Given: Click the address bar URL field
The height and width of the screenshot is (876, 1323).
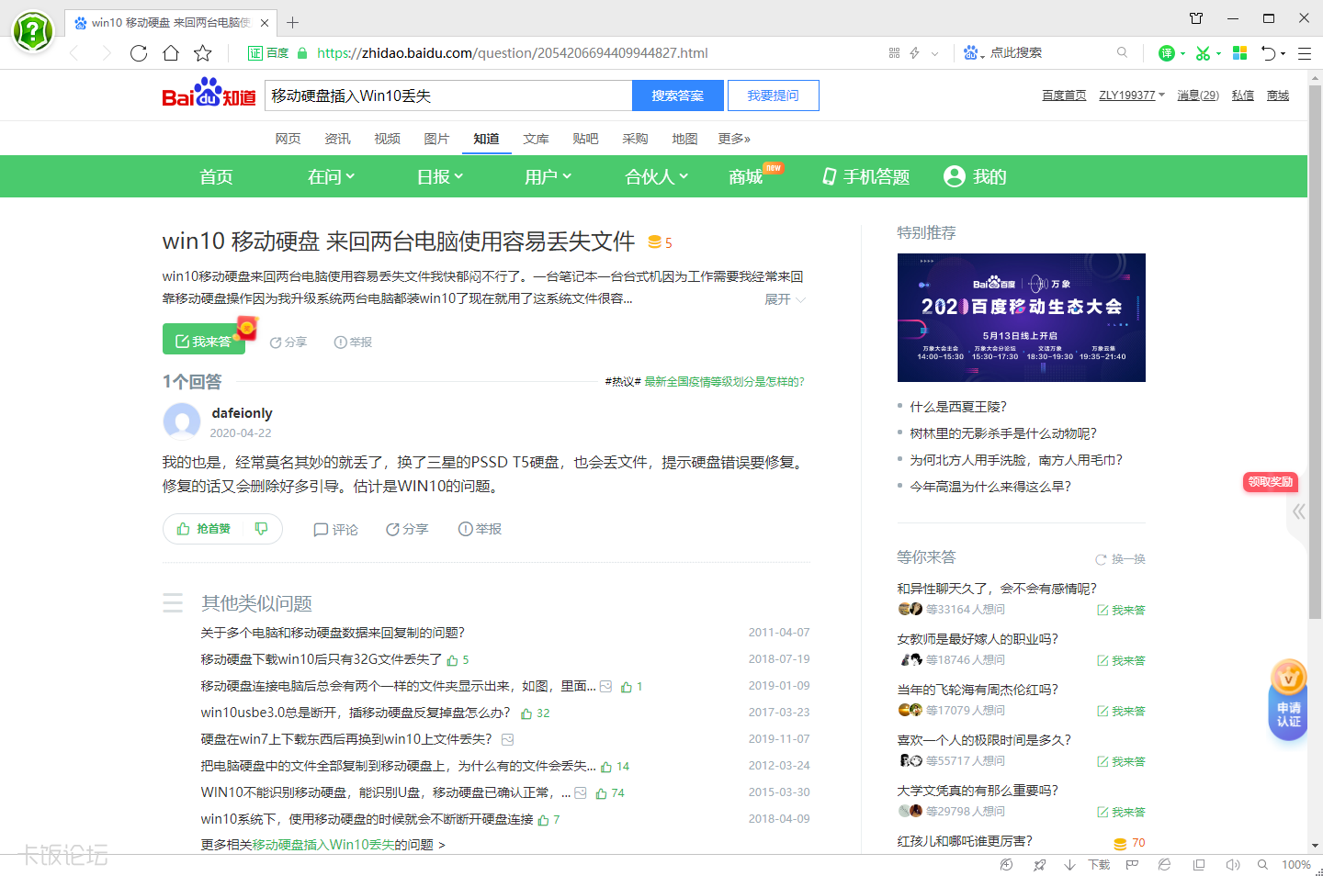Looking at the screenshot, I should 512,53.
